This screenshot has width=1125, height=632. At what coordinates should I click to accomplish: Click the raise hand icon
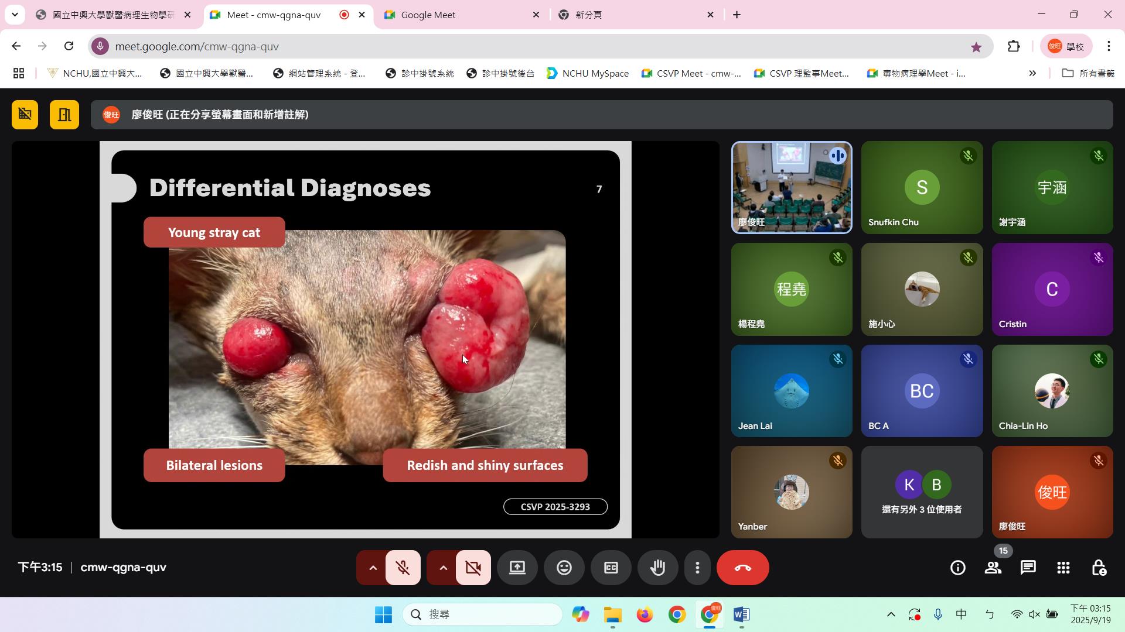pyautogui.click(x=657, y=568)
